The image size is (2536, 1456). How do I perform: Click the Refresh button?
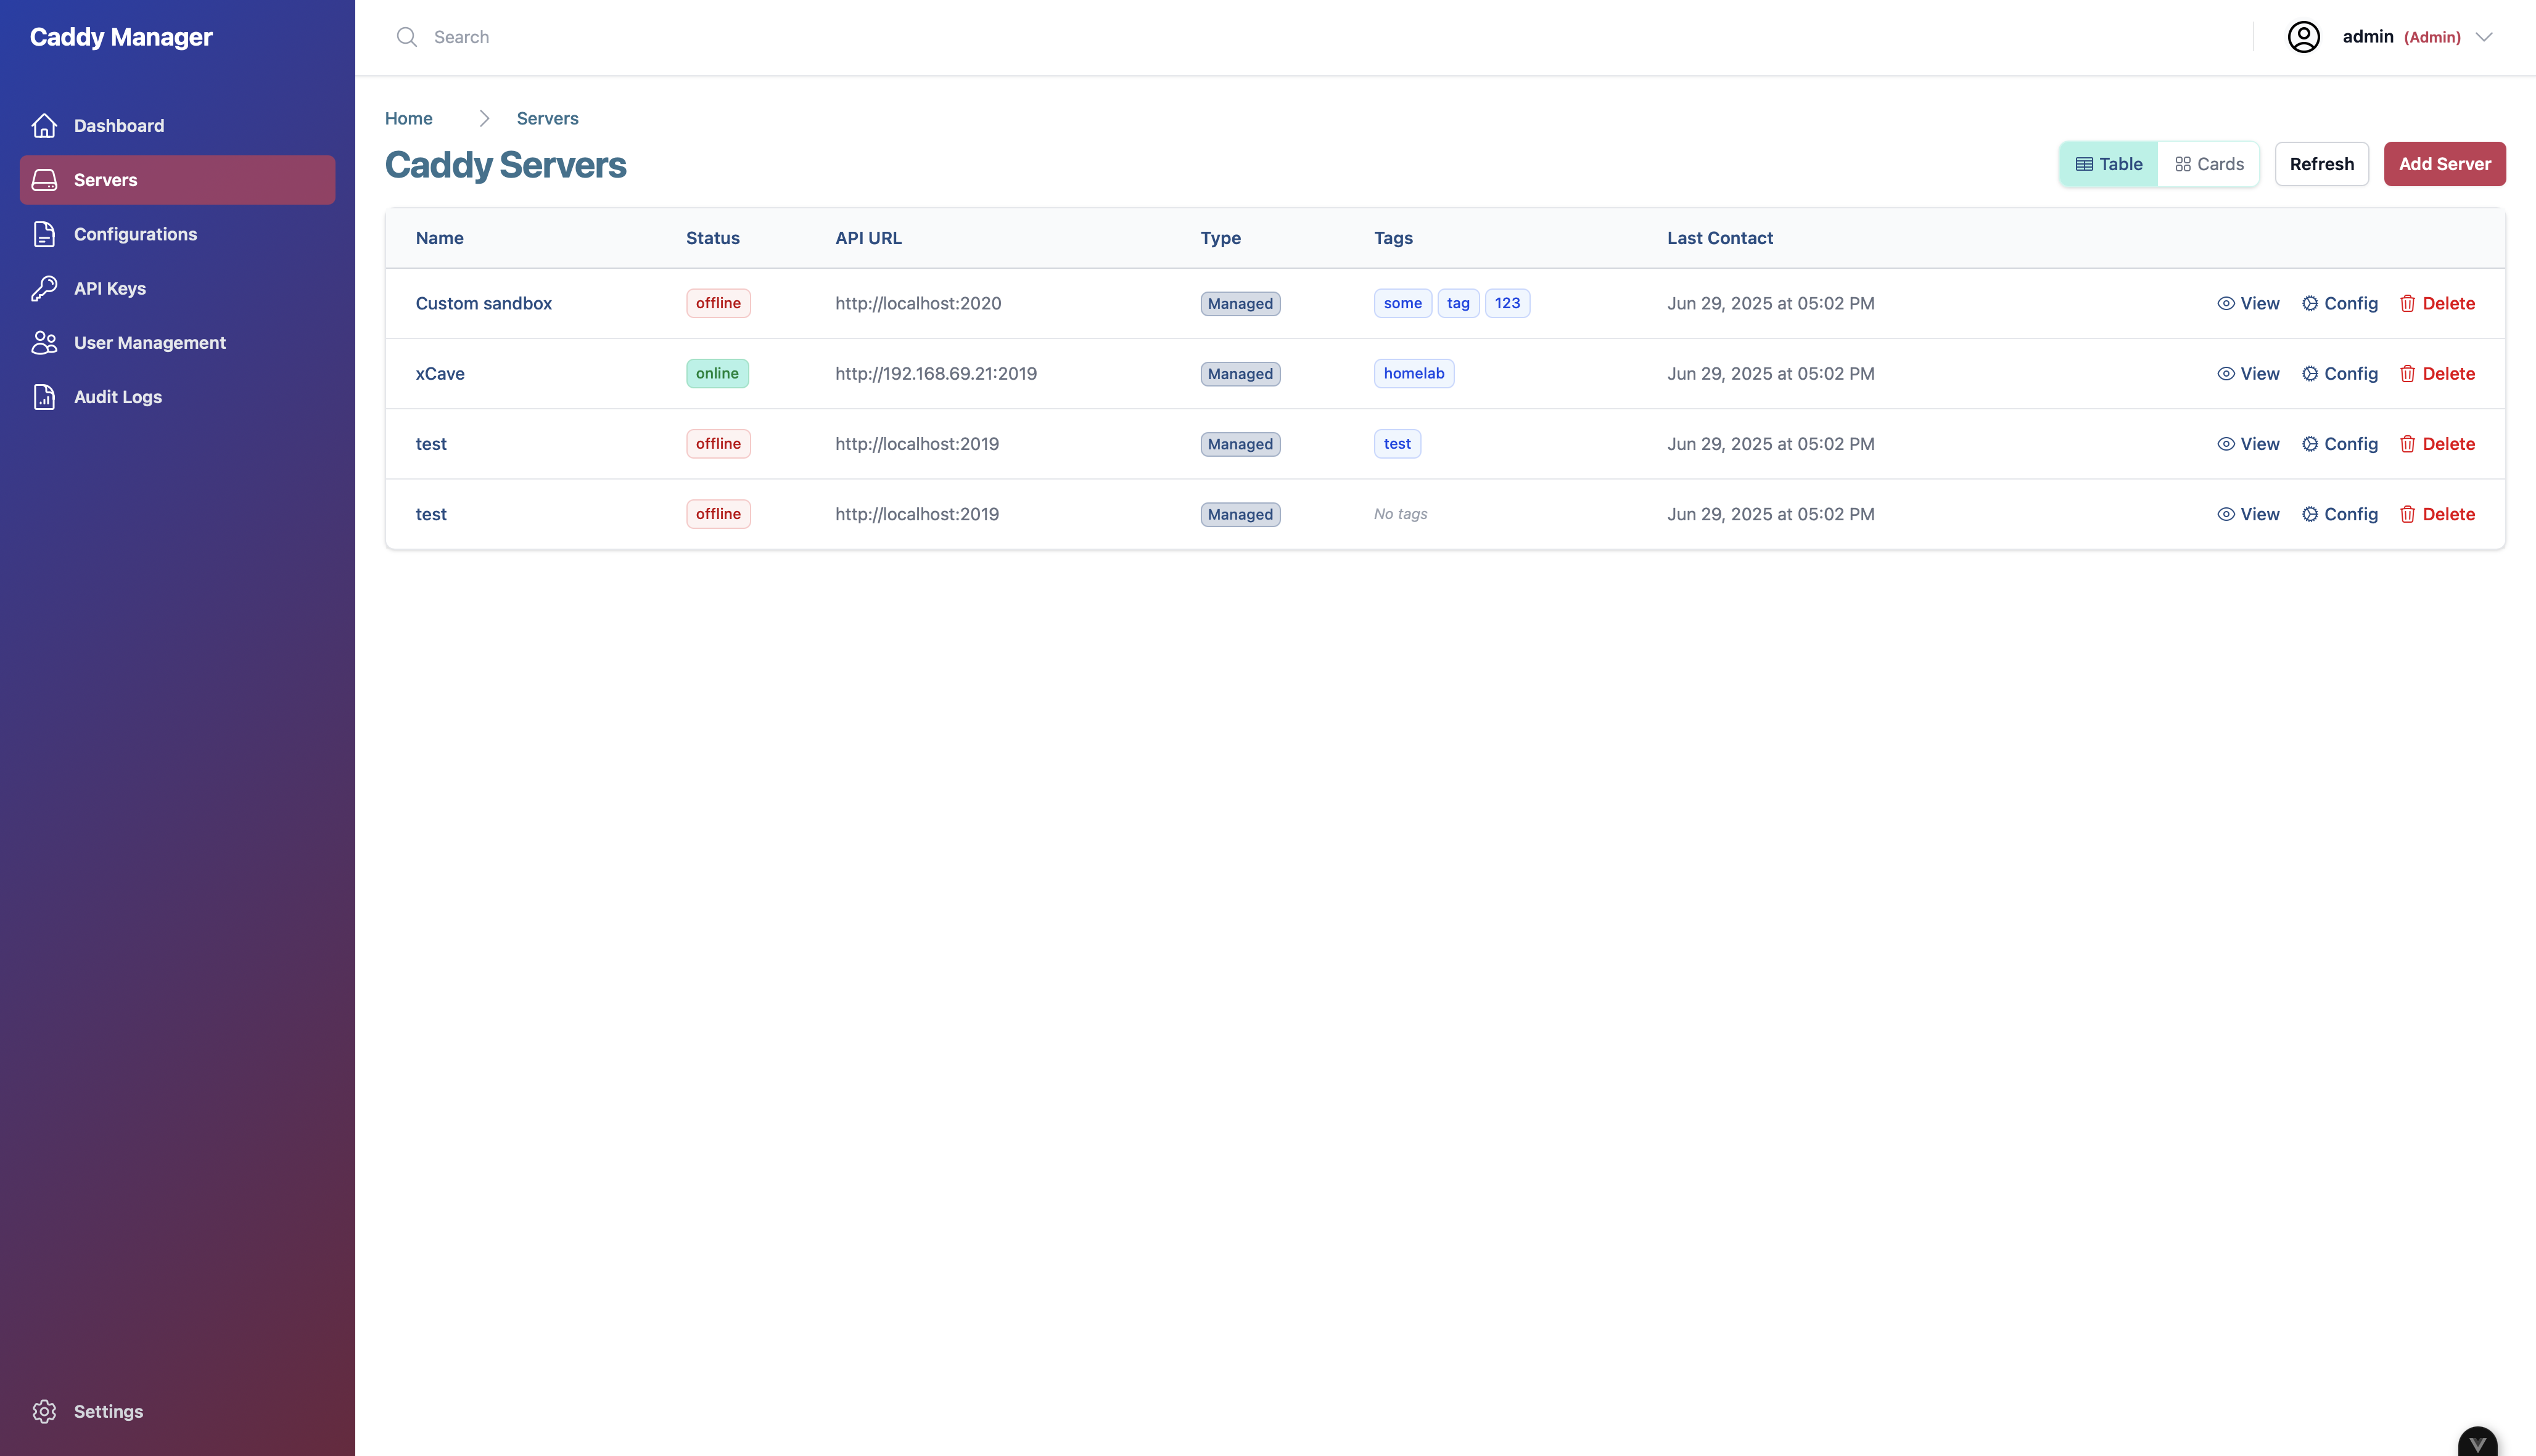(2322, 163)
